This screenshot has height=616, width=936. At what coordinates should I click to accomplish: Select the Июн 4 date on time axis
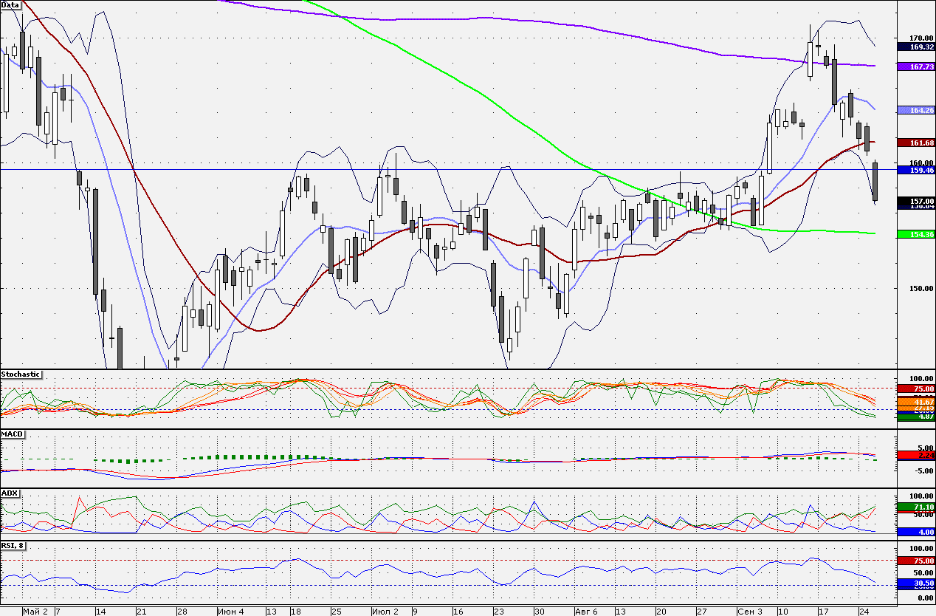[x=230, y=612]
